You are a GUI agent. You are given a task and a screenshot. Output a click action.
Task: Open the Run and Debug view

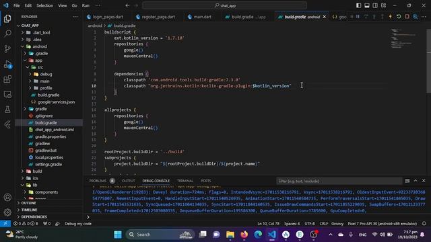pos(7,65)
